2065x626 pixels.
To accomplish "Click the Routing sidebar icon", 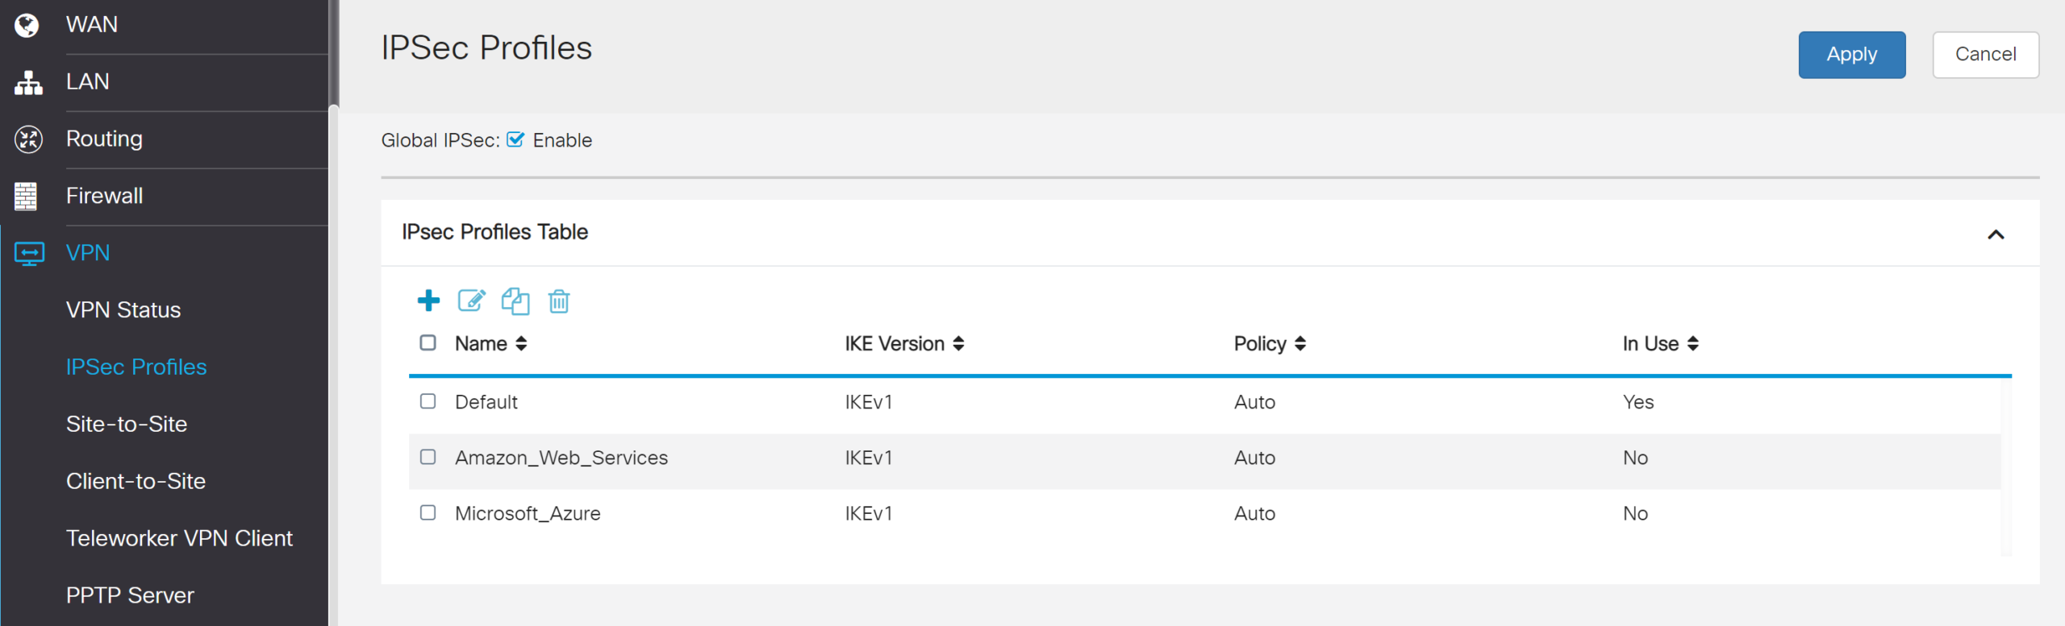I will click(27, 139).
